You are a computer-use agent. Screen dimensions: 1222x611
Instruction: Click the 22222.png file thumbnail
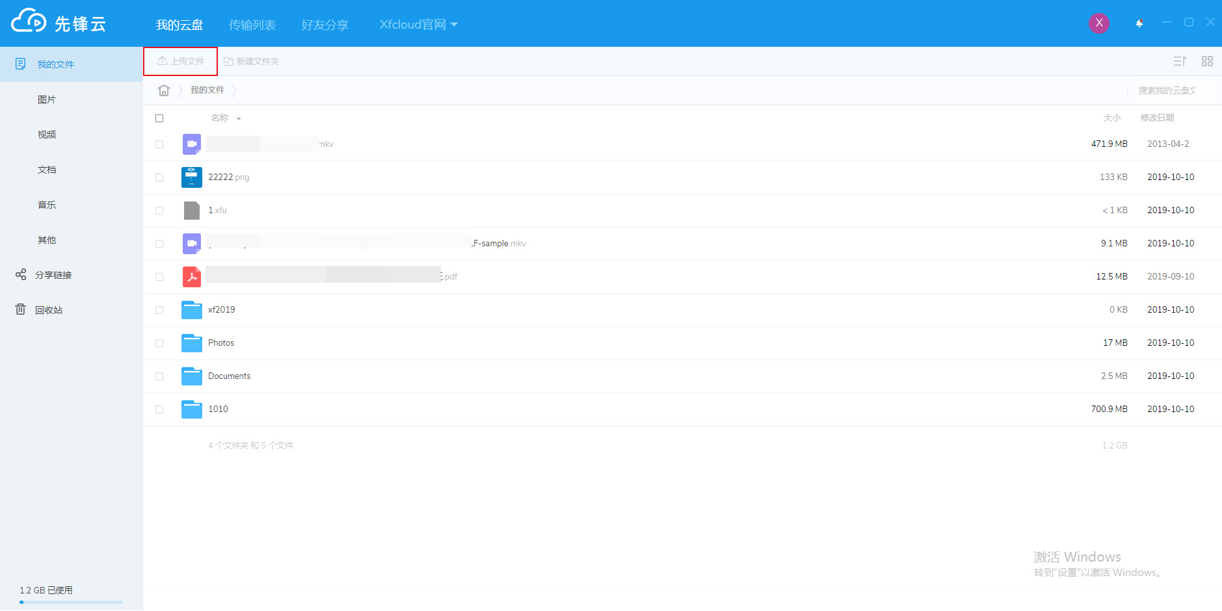click(191, 177)
